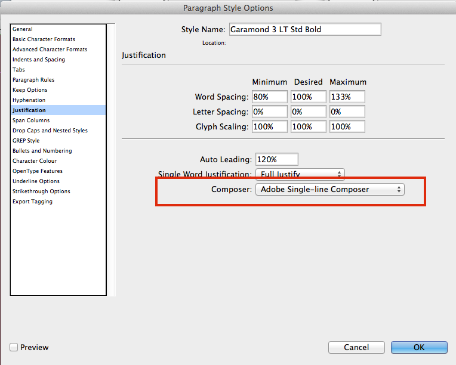Edit Glyph Scaling maximum field

[347, 126]
